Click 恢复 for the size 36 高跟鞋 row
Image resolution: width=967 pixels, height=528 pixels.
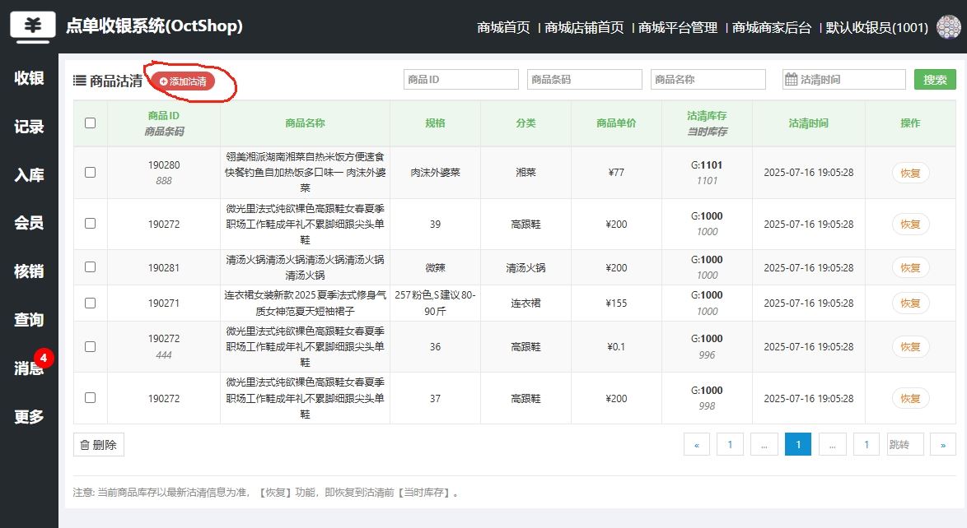910,347
